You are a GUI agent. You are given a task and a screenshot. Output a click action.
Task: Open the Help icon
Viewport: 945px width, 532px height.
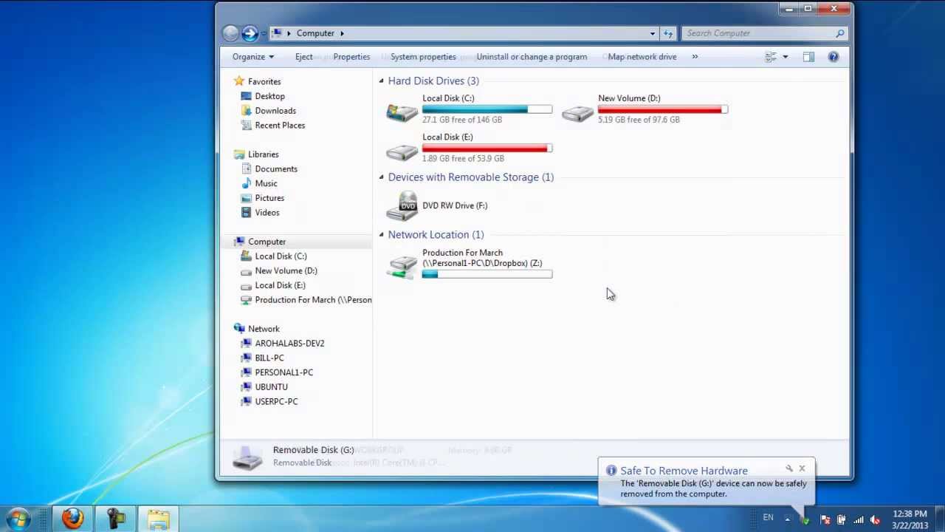tap(834, 57)
